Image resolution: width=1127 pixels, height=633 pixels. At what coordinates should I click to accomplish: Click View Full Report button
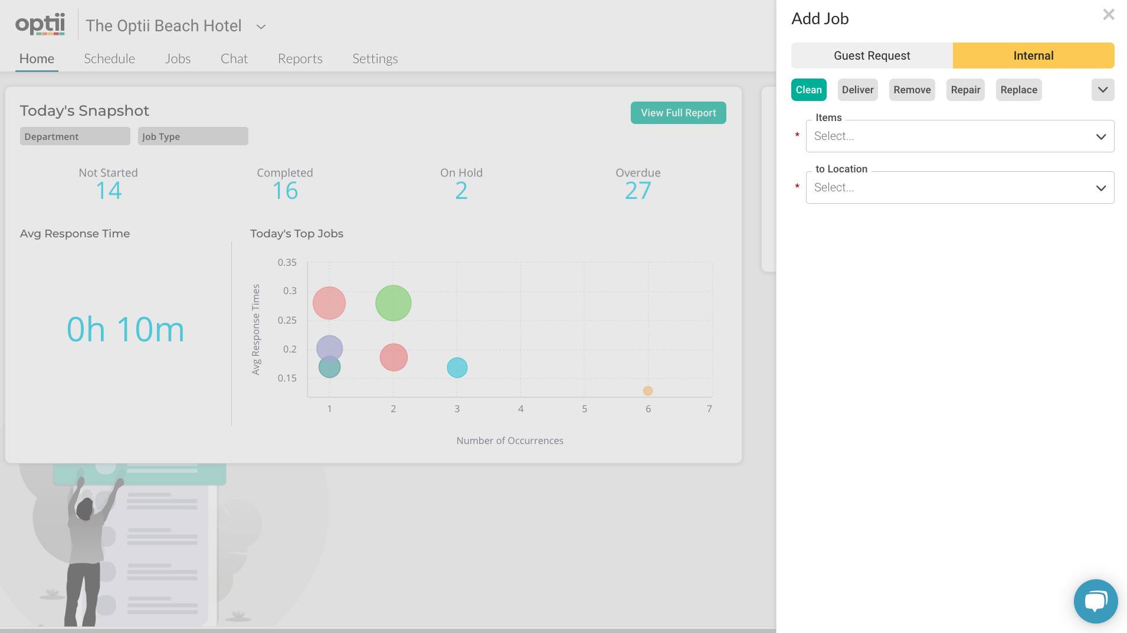click(678, 113)
